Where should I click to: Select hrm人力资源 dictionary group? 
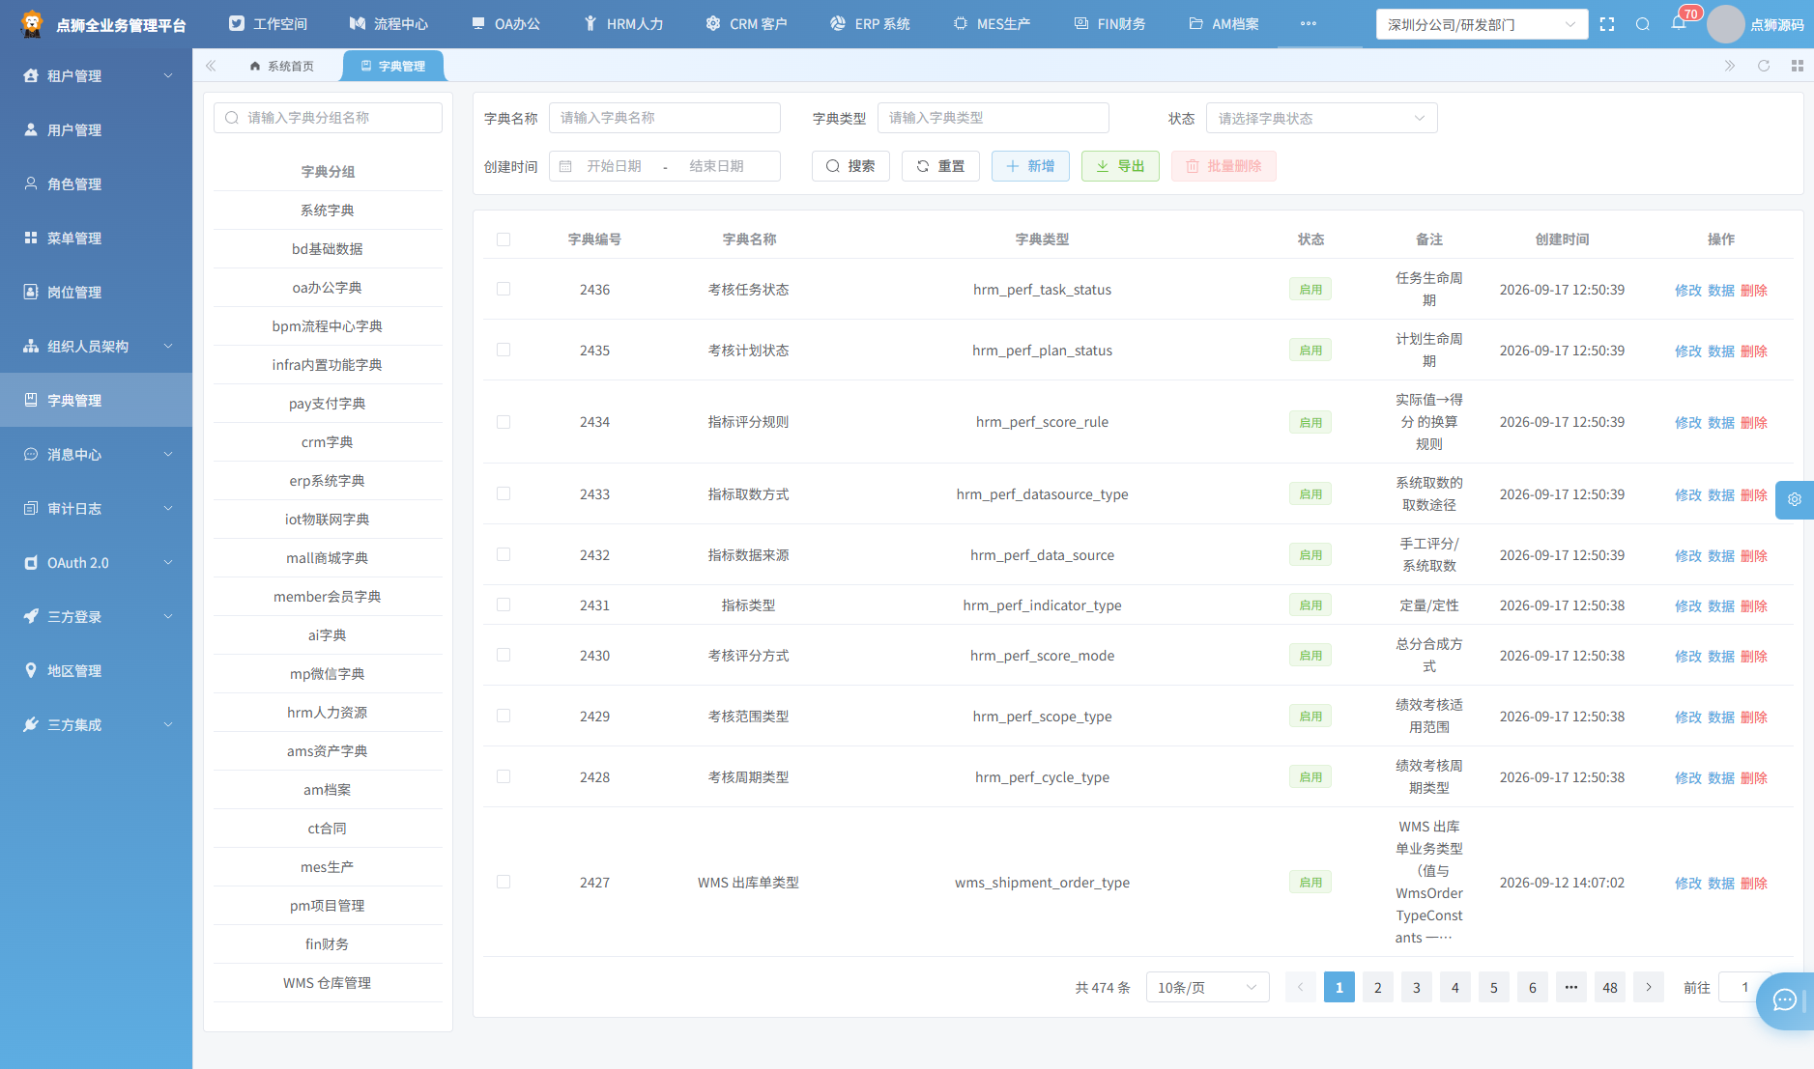coord(328,713)
